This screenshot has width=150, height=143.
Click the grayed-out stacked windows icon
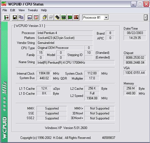[x=51, y=18]
